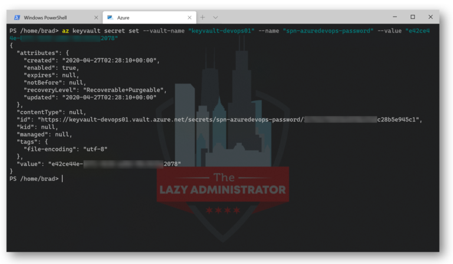This screenshot has width=453, height=264.
Task: Click the Azure cloud shell tab icon
Action: pyautogui.click(x=110, y=18)
